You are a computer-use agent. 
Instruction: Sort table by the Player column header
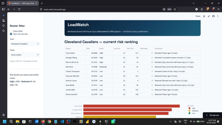coord(75,49)
